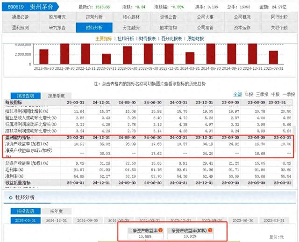Click the 扣非净利润同比增长(%) indicator name
Image resolution: width=299 pixels, height=242 pixels.
tap(27, 111)
